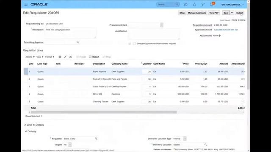The image size is (271, 152).
Task: Select the Desktop Phones category cell
Action: click(x=119, y=87)
